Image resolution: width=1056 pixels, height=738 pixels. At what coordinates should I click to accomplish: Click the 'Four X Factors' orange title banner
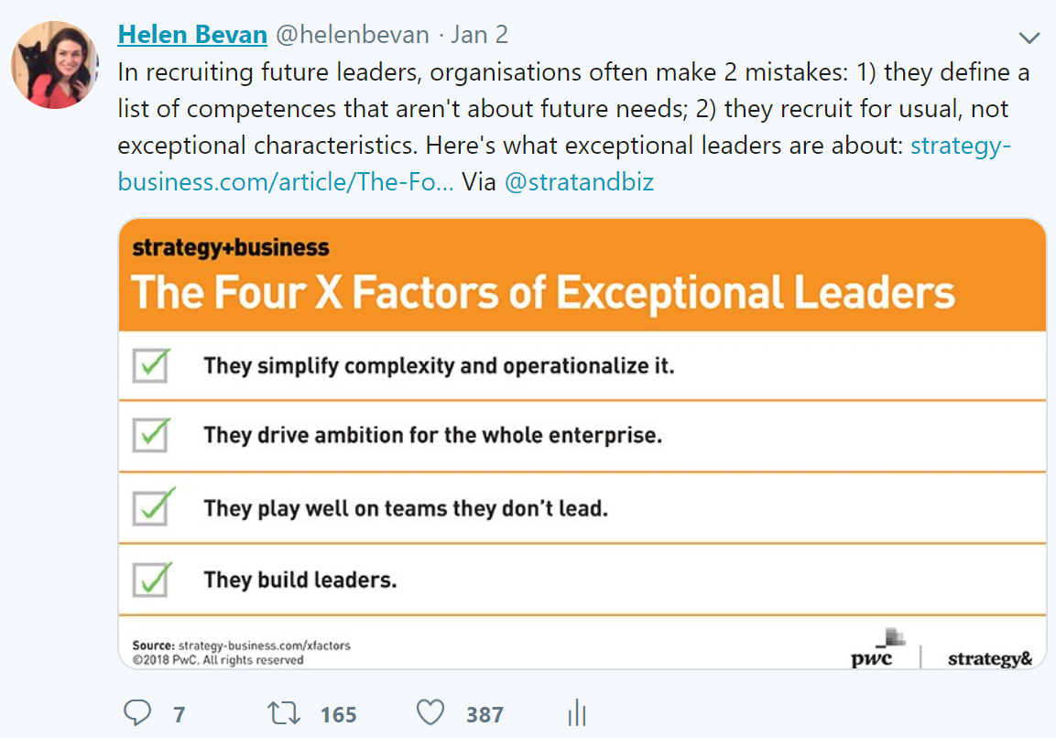point(543,293)
